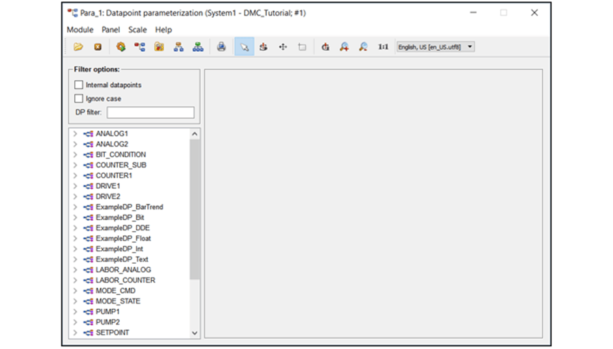
Task: Click the zoom out magnifier icon
Action: 364,47
